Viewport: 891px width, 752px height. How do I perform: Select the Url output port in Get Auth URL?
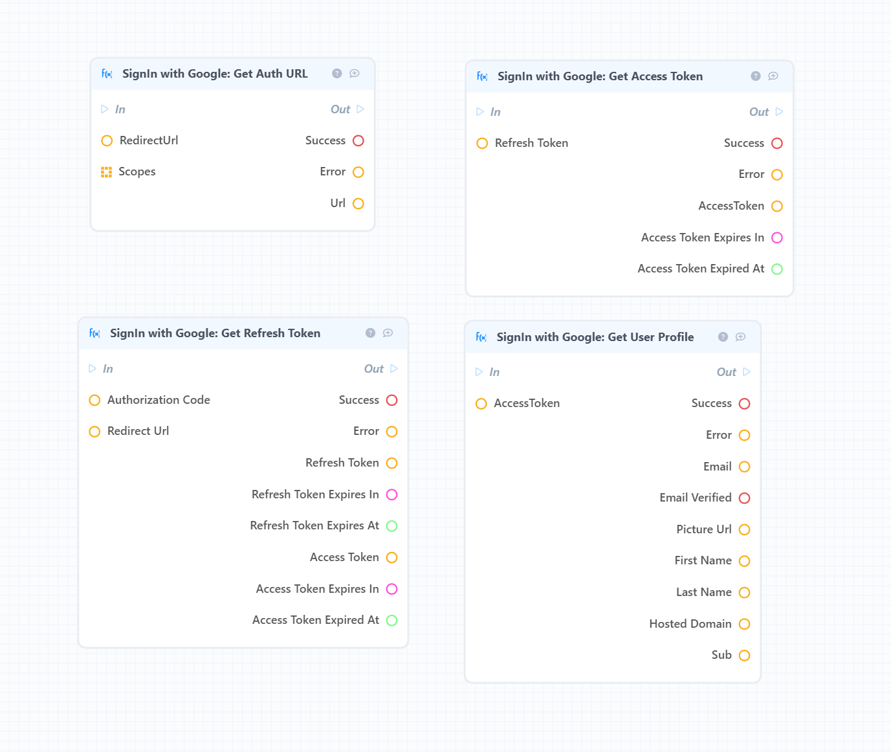358,204
